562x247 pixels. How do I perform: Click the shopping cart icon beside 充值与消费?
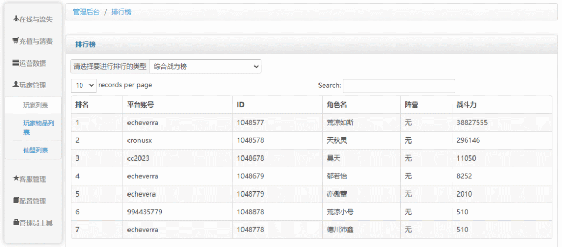(x=16, y=41)
